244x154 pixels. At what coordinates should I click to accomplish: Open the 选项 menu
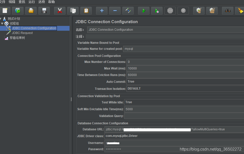click(42, 2)
